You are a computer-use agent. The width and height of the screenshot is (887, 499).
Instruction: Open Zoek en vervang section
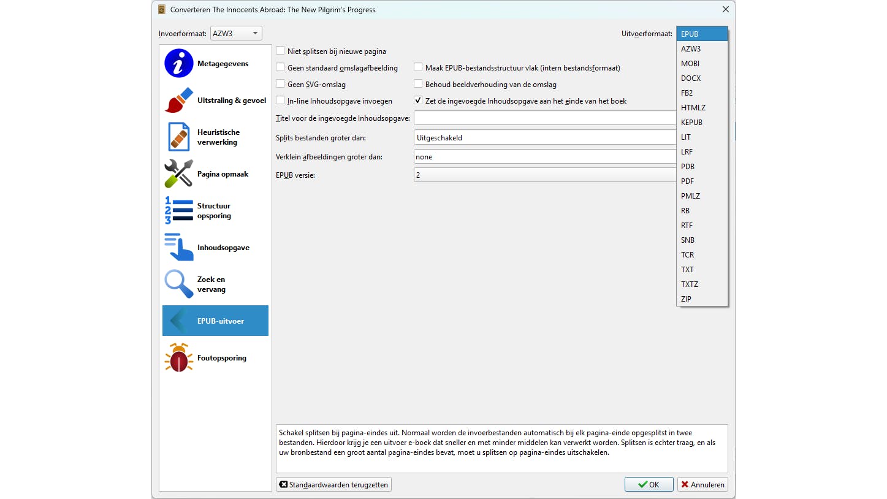(x=215, y=284)
